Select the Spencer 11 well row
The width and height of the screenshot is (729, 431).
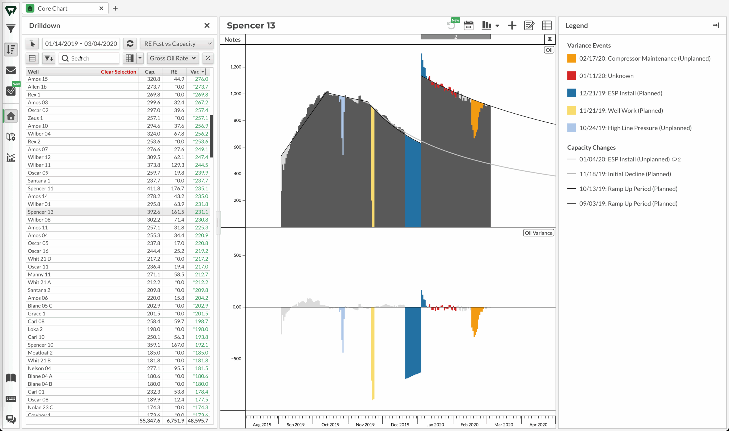(x=41, y=188)
